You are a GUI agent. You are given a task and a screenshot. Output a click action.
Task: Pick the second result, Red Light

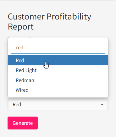pyautogui.click(x=58, y=70)
